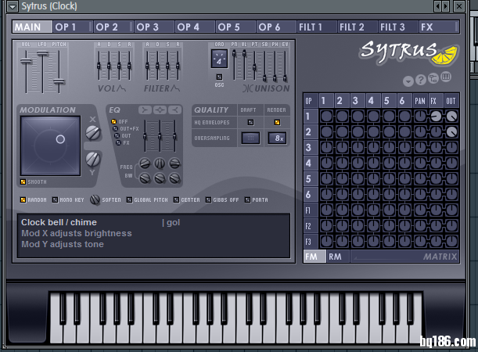Switch matrix to RM mode
Viewport: 478px width, 352px height.
[336, 256]
